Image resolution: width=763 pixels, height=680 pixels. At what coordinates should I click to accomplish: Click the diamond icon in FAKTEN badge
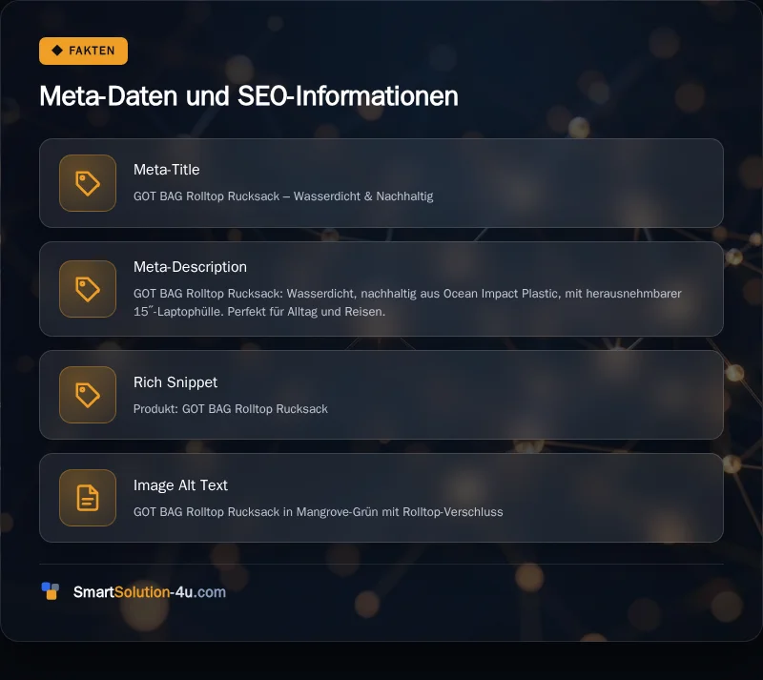coord(57,51)
